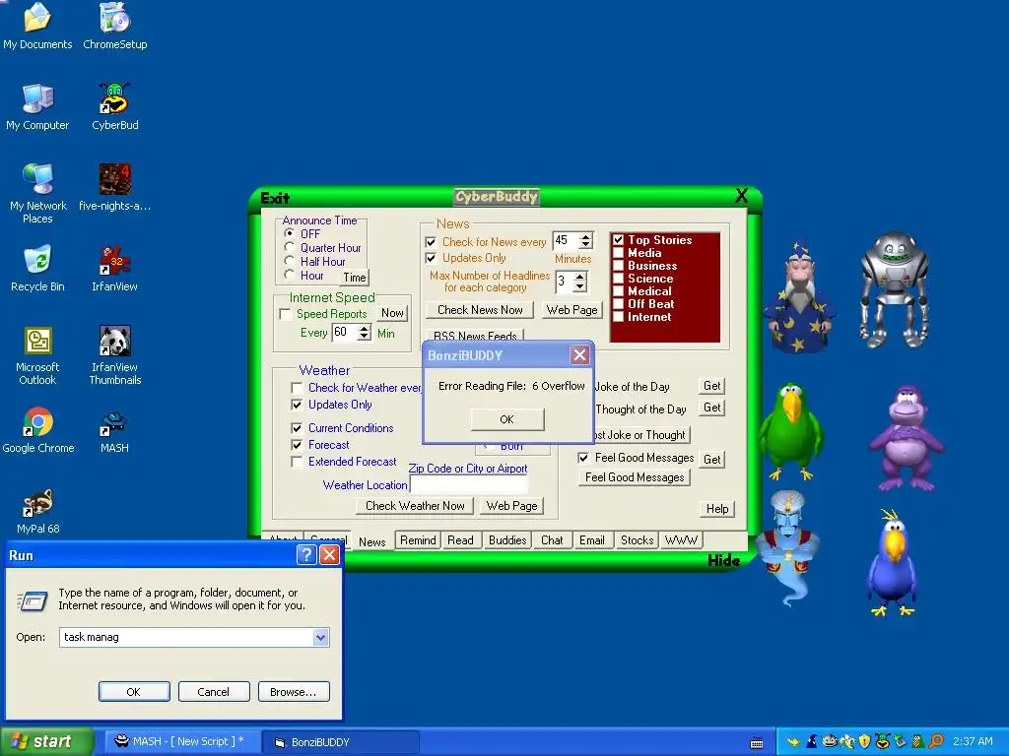
Task: Enable Speed Reports checkbox
Action: [x=285, y=314]
